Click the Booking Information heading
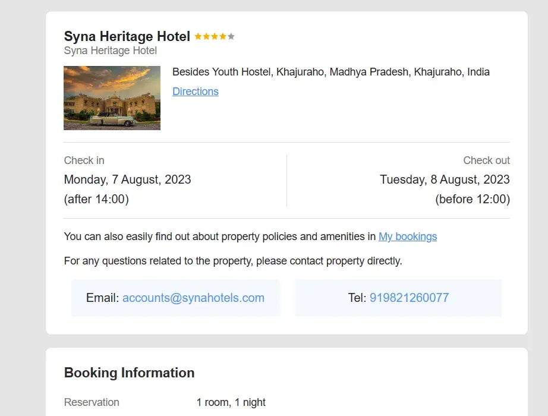Image resolution: width=548 pixels, height=416 pixels. pyautogui.click(x=129, y=373)
